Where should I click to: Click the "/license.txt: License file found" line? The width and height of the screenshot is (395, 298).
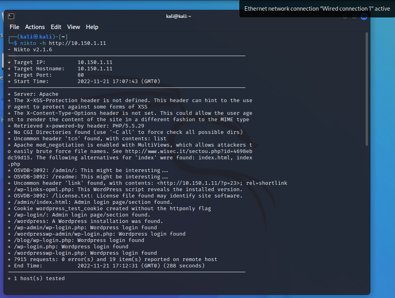coord(125,196)
